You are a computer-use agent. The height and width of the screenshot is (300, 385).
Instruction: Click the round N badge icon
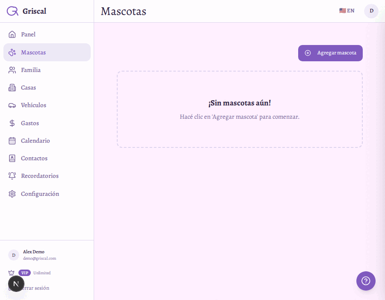tap(16, 284)
